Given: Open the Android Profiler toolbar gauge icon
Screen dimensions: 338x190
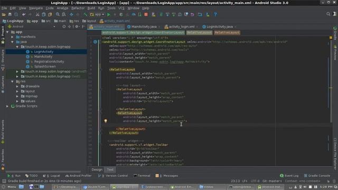Looking at the screenshot, I should [134, 14].
